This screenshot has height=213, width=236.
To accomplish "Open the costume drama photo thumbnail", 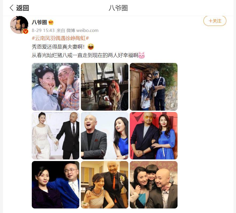I will click(56, 87).
